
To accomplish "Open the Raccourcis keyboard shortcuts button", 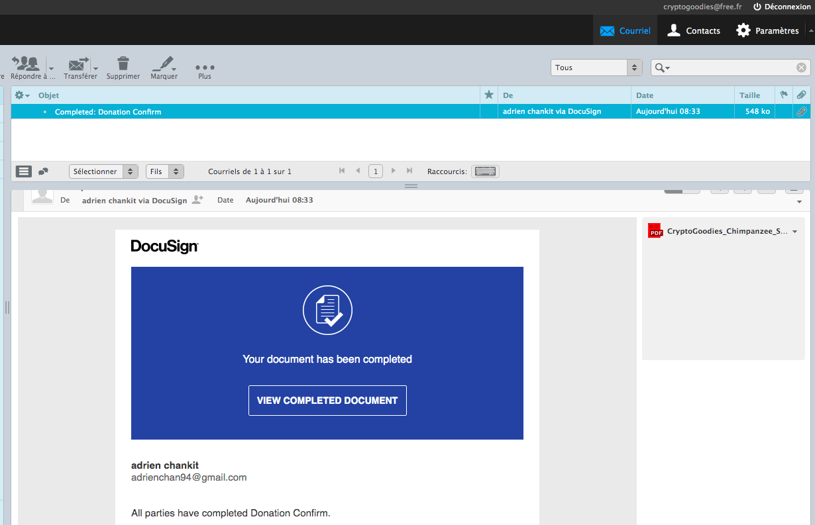I will click(x=486, y=171).
